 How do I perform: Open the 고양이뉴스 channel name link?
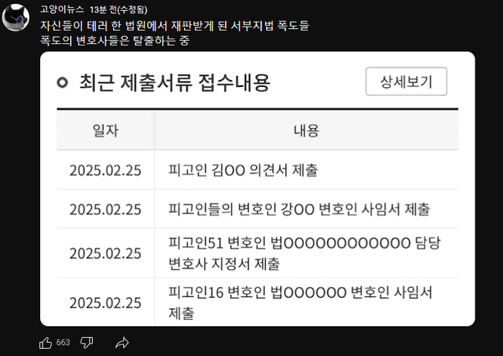pos(61,9)
